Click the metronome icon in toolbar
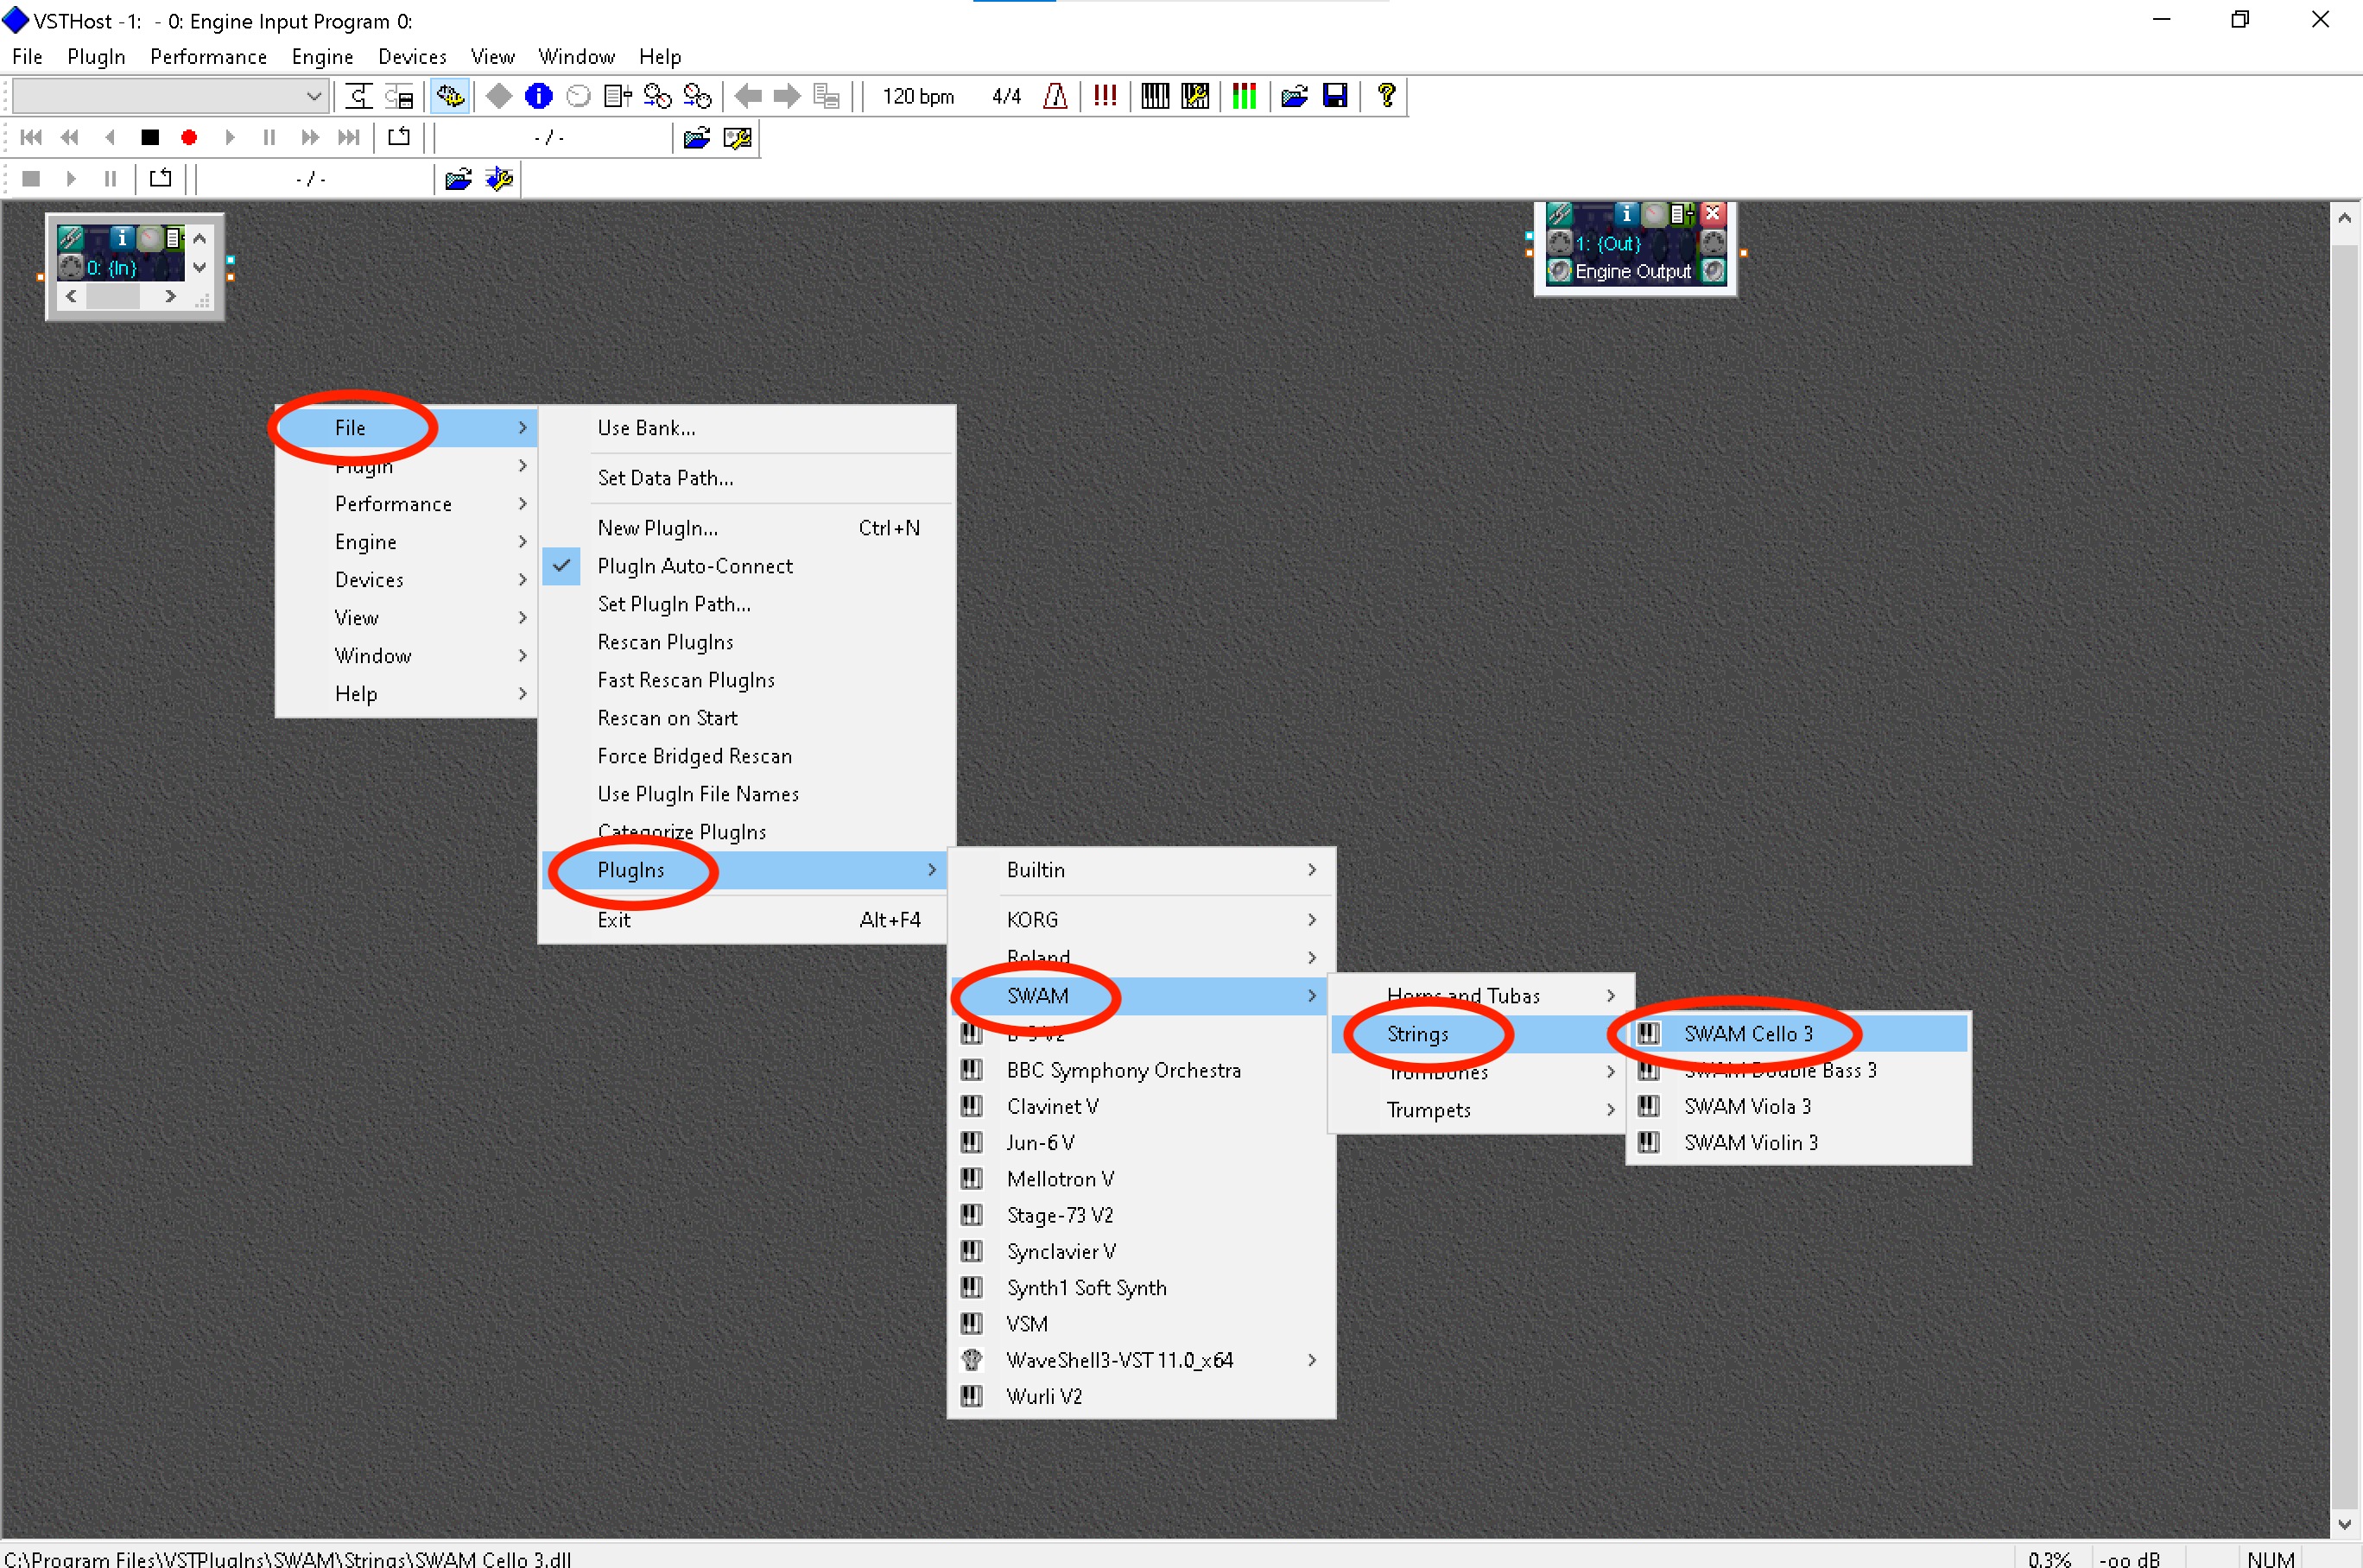This screenshot has width=2363, height=1568. [x=1054, y=96]
